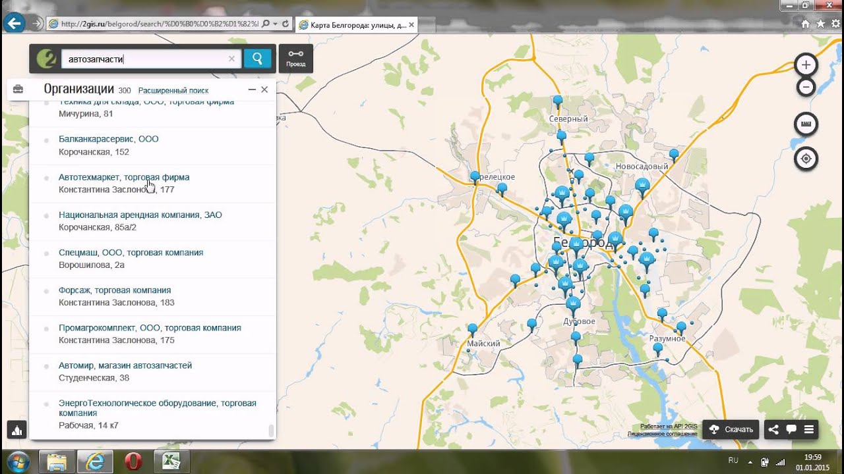Zoom out the map with minus button
The image size is (844, 474).
click(806, 87)
